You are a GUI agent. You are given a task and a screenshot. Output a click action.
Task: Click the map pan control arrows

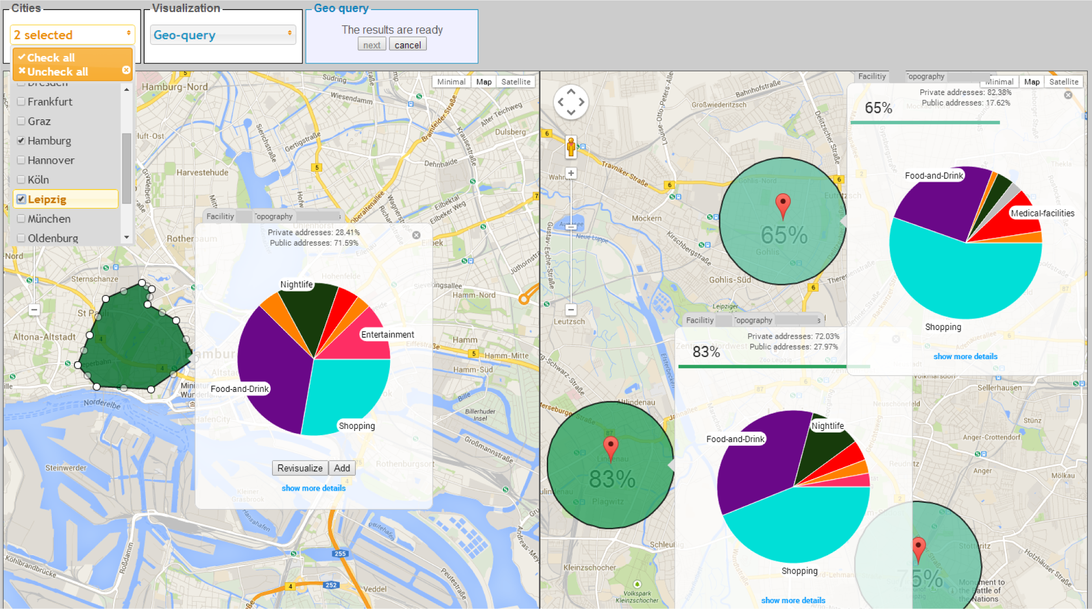571,101
